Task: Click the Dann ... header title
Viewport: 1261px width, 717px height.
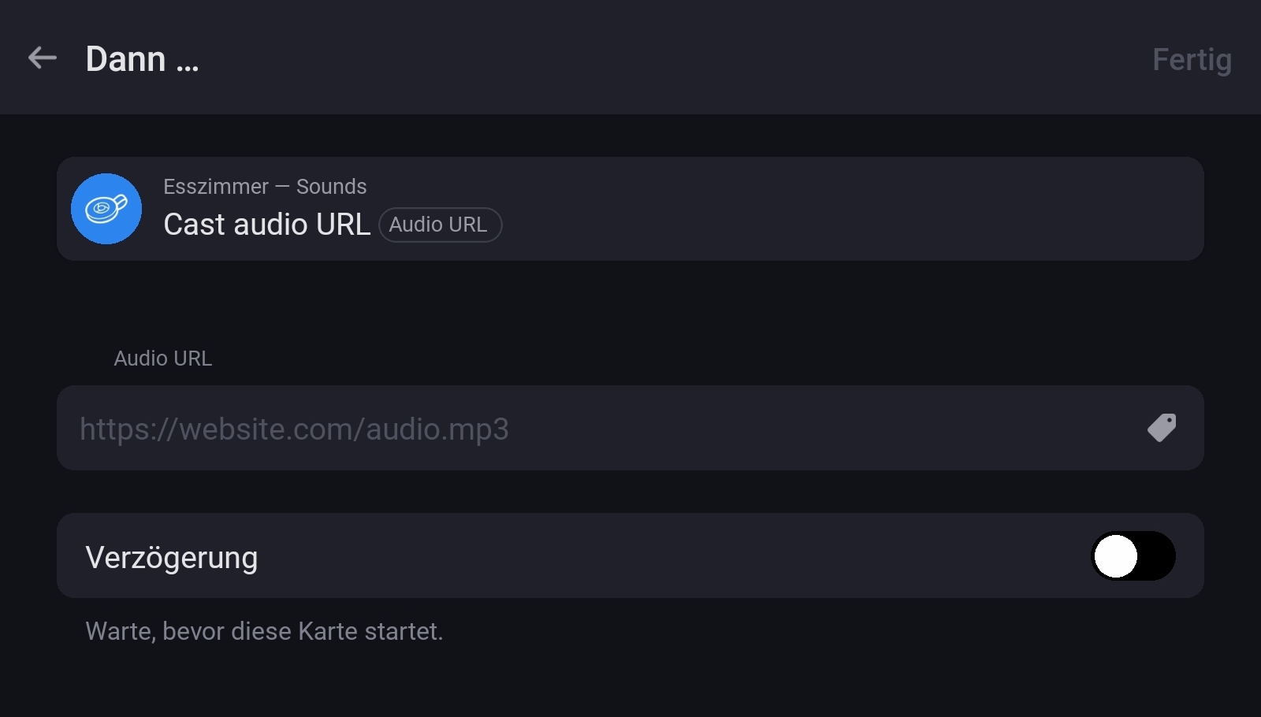Action: pyautogui.click(x=142, y=59)
